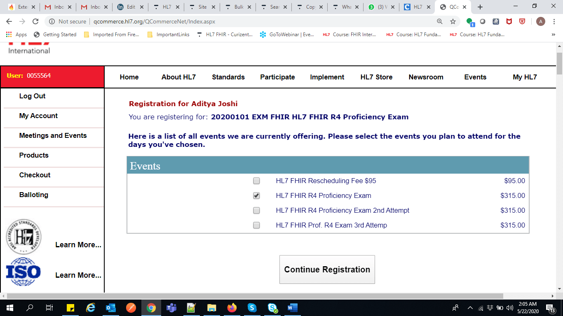Open Task View on taskbar
This screenshot has width=563, height=316.
(49, 308)
